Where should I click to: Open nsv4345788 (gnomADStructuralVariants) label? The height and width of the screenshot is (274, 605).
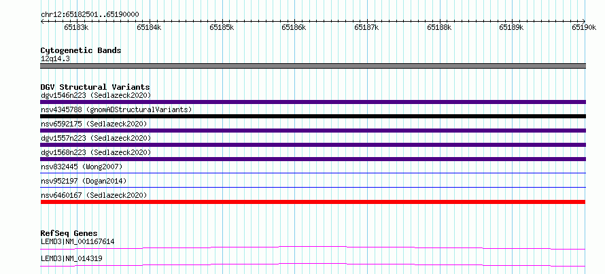point(116,109)
